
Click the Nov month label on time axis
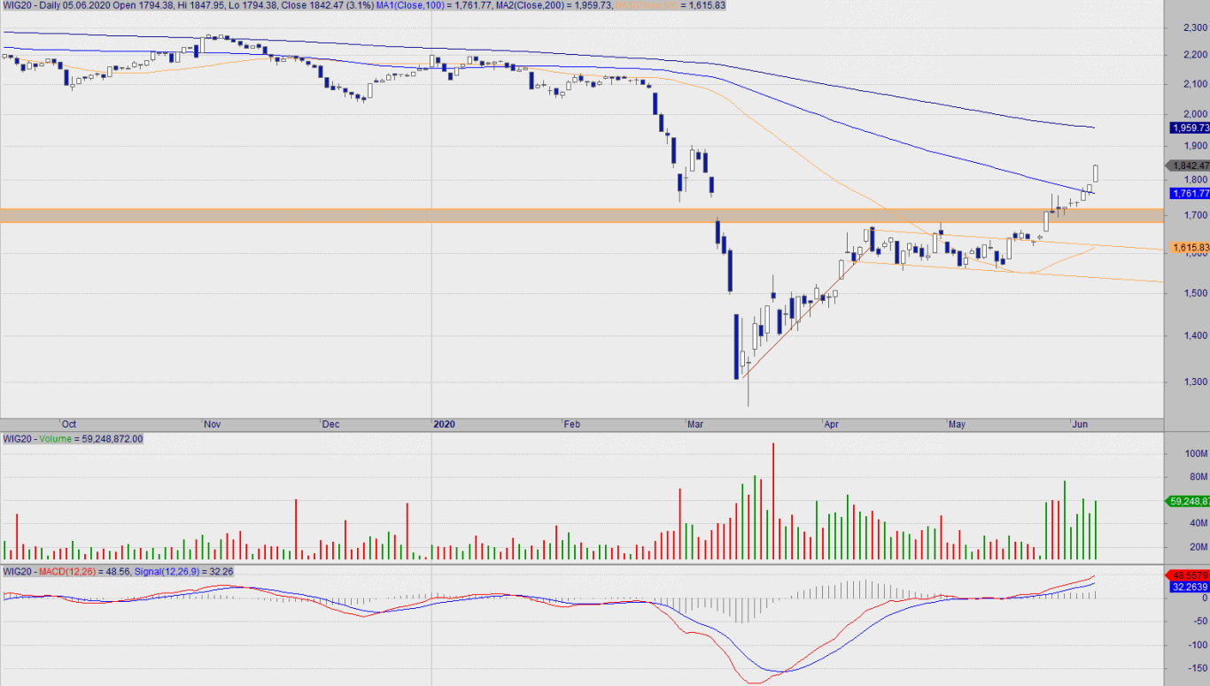[212, 424]
